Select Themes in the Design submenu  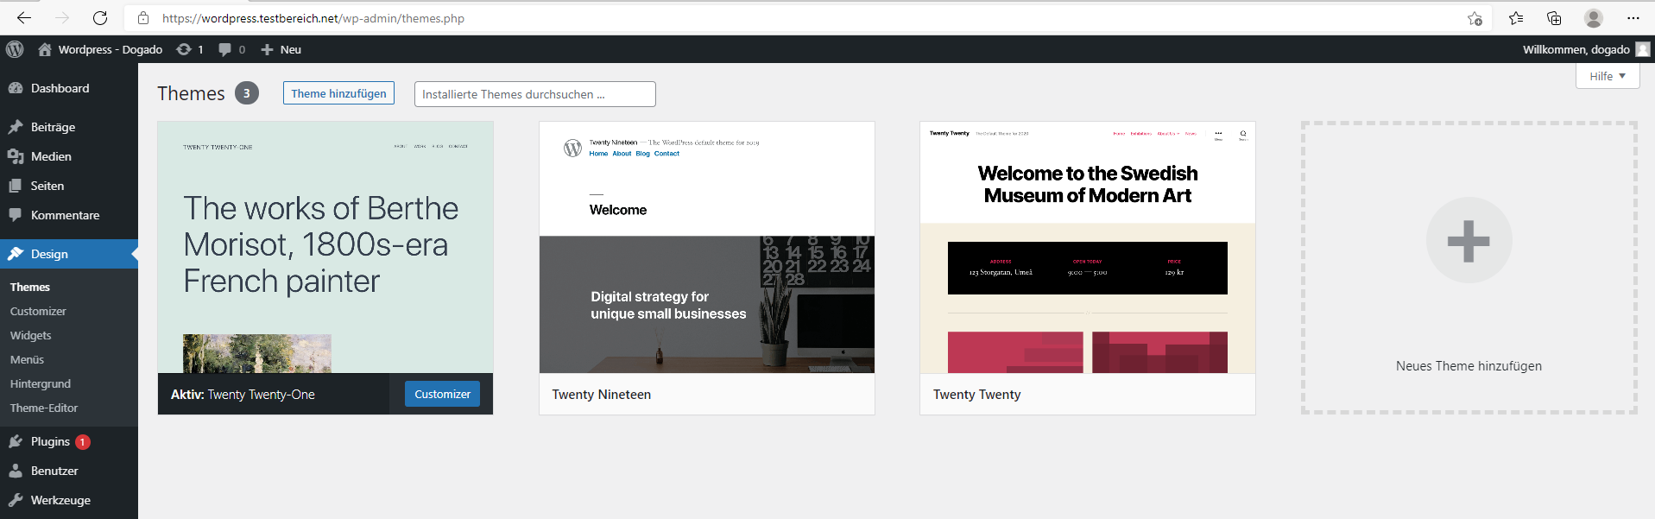[x=30, y=287]
